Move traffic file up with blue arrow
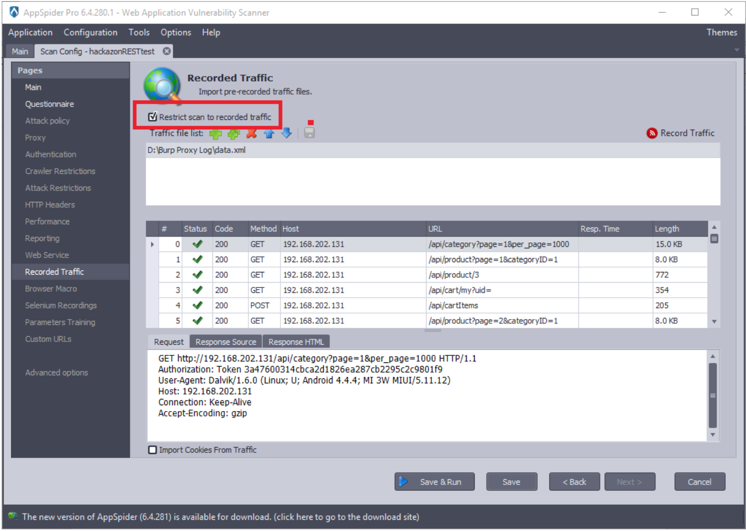This screenshot has height=531, width=746. pos(269,133)
